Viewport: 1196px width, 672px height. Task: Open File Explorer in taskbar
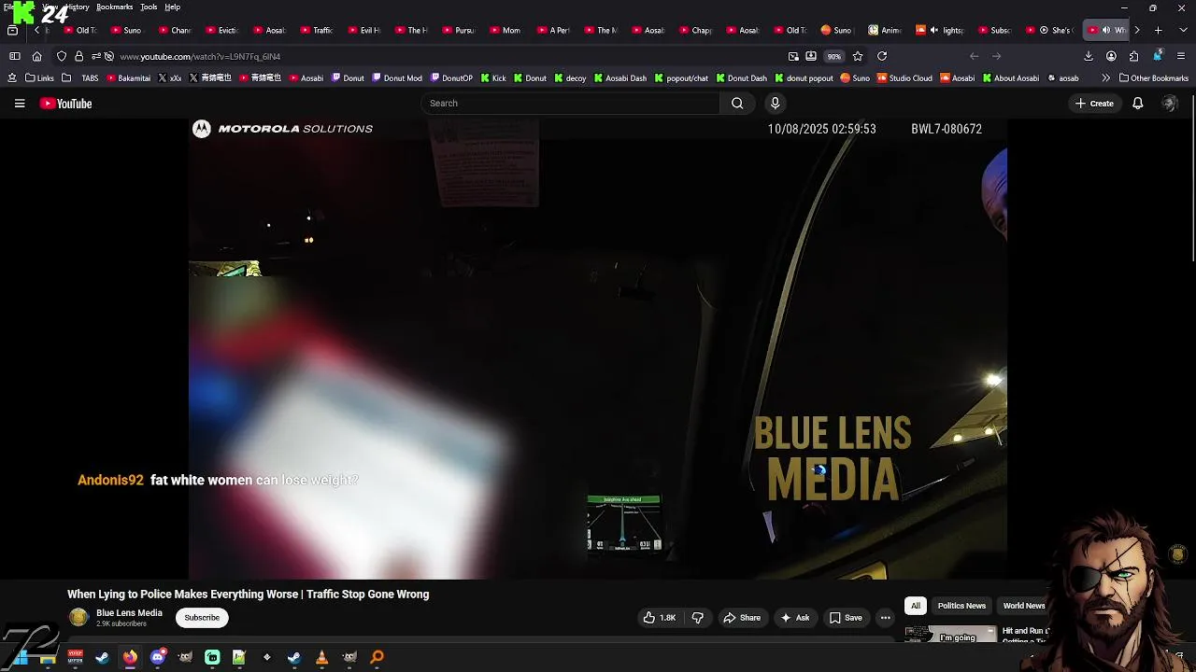[48, 657]
